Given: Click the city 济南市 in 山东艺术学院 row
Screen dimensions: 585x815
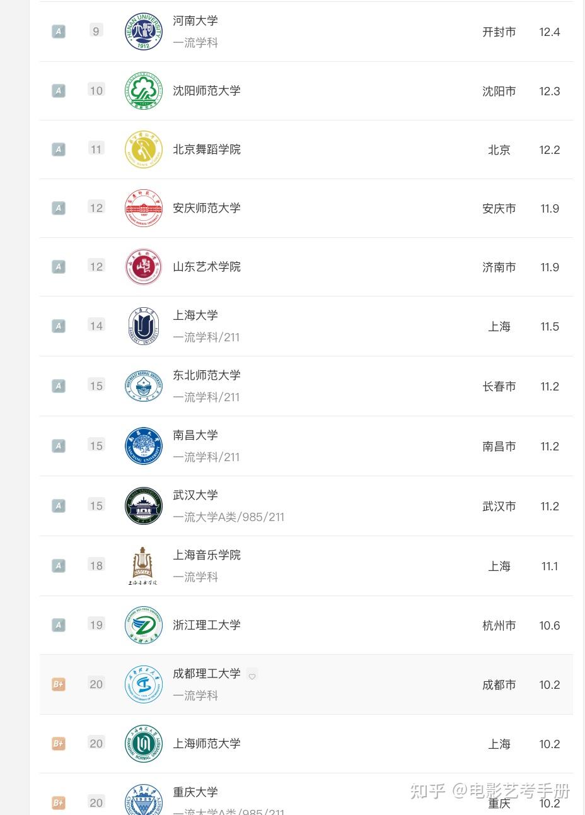Looking at the screenshot, I should point(499,267).
